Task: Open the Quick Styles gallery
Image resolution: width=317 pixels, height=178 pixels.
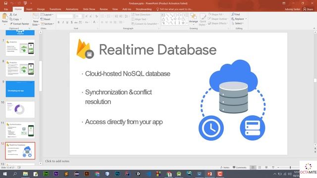Action: pos(203,19)
